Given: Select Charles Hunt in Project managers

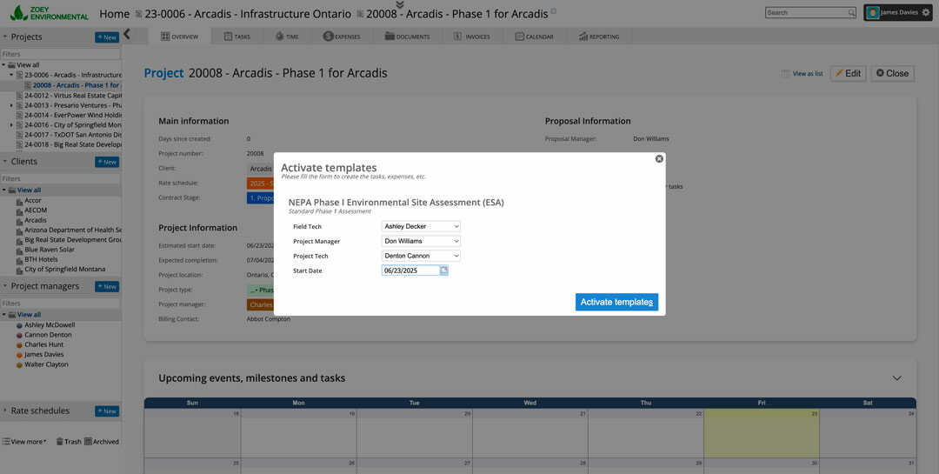Looking at the screenshot, I should tap(43, 344).
